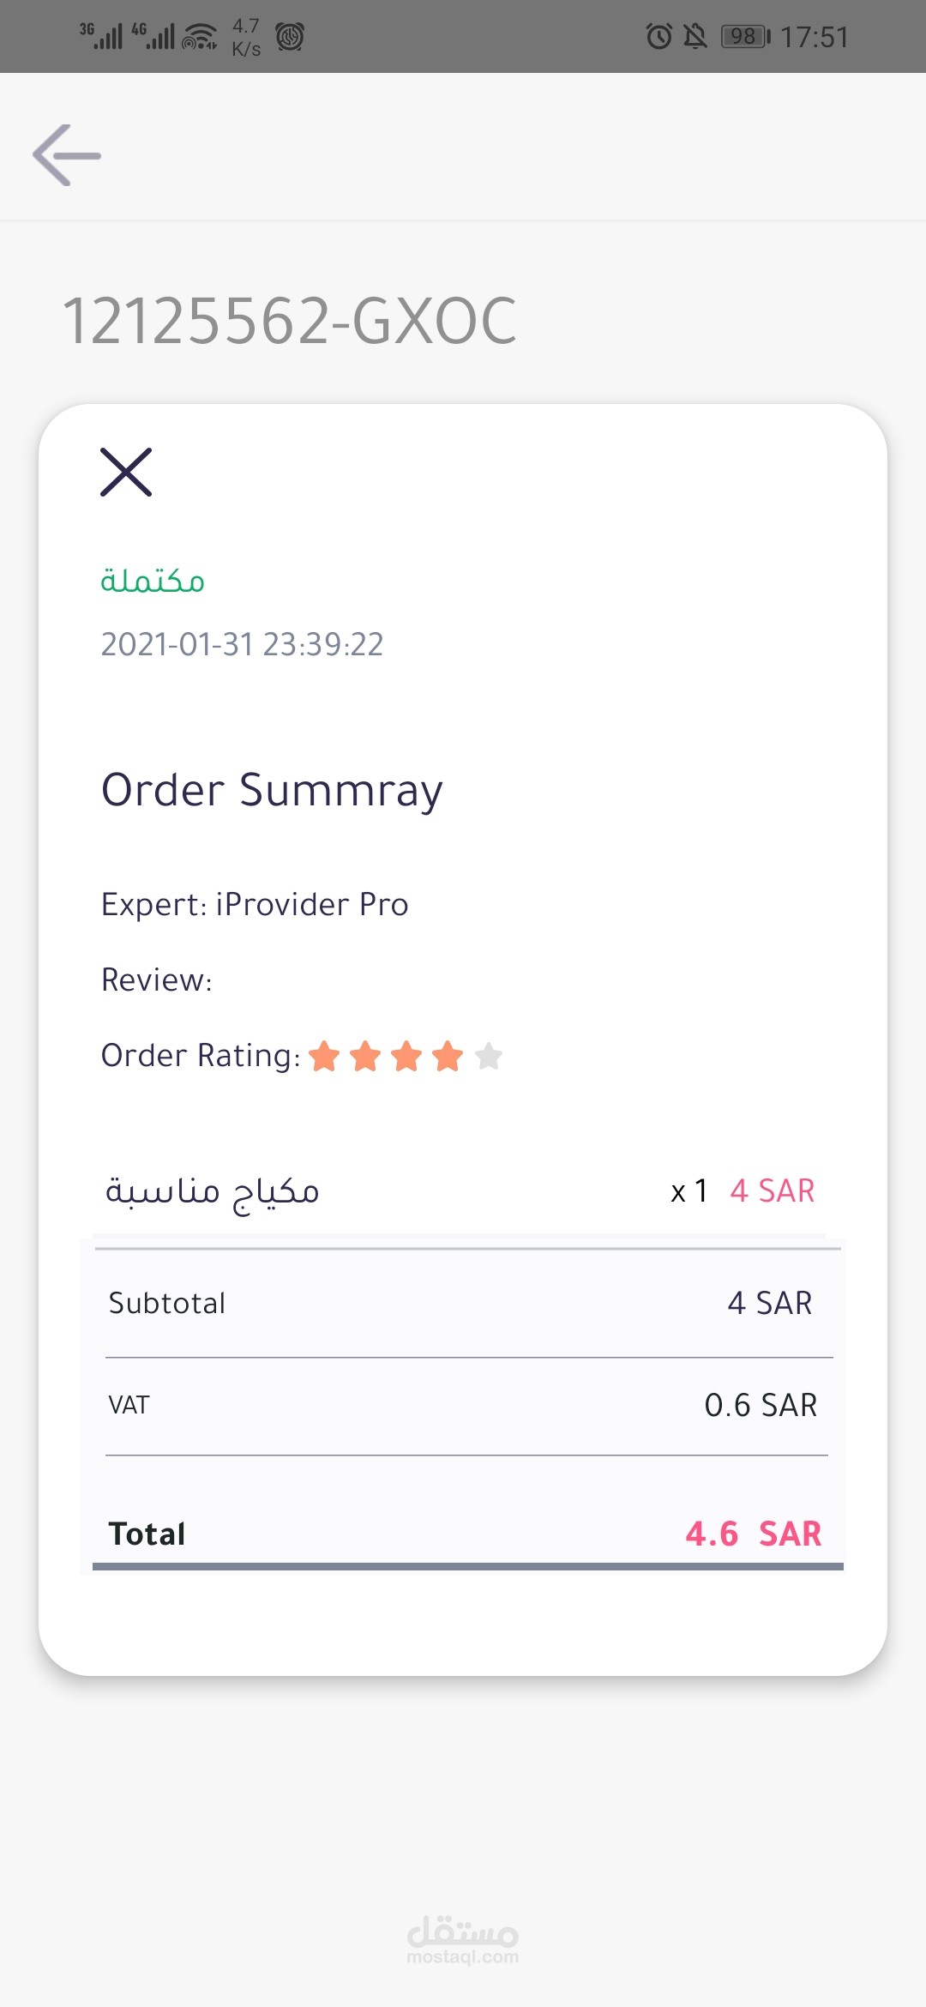Tap the back arrow icon
Image resolution: width=926 pixels, height=2007 pixels.
(x=67, y=155)
